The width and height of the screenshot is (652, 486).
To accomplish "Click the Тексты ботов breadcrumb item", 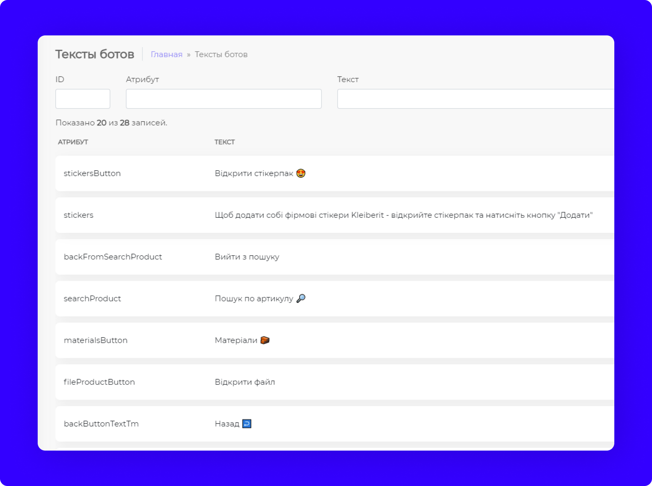I will [221, 54].
